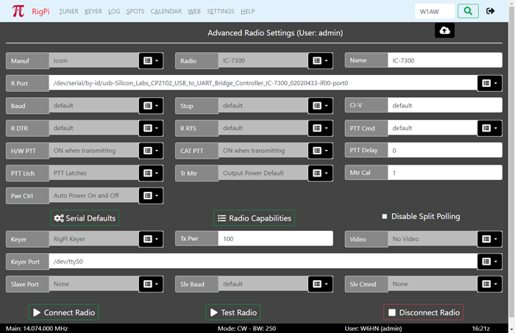Click the Disconnect Radio stop button
Screen dimensions: 515x333
[423, 312]
